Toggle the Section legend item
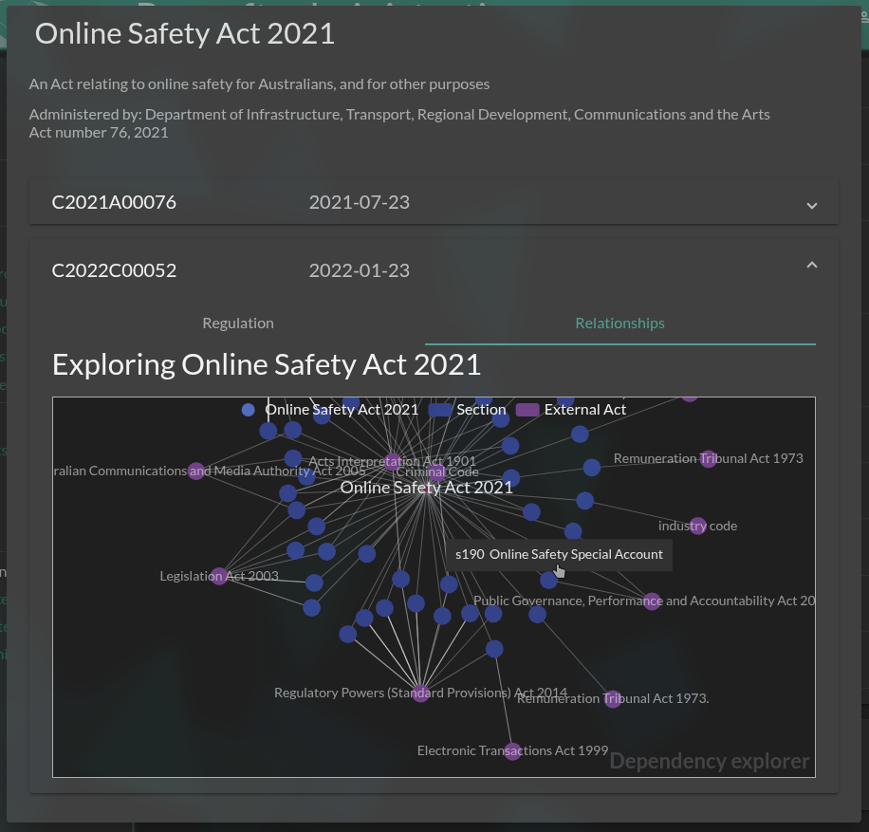 [469, 410]
